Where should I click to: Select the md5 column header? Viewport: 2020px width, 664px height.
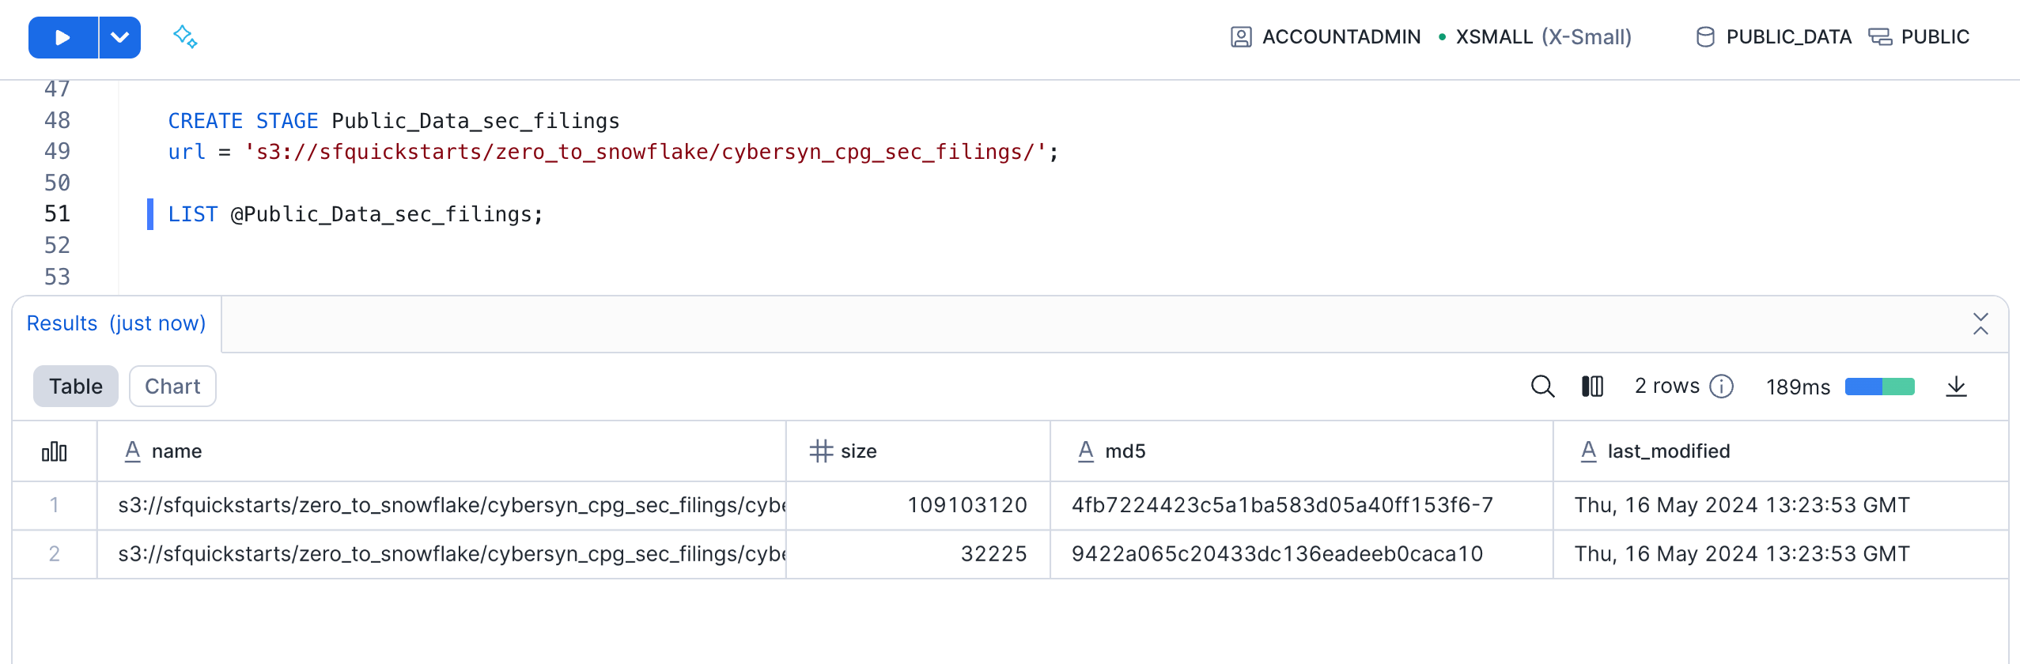point(1125,451)
